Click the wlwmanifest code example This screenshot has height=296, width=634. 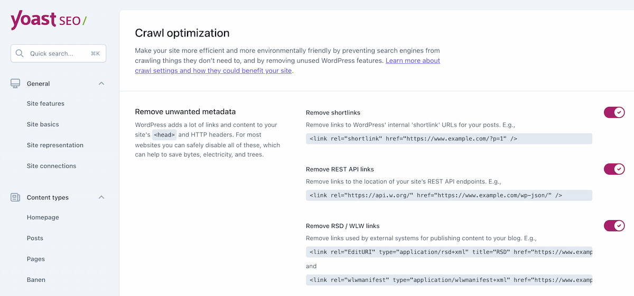point(449,280)
